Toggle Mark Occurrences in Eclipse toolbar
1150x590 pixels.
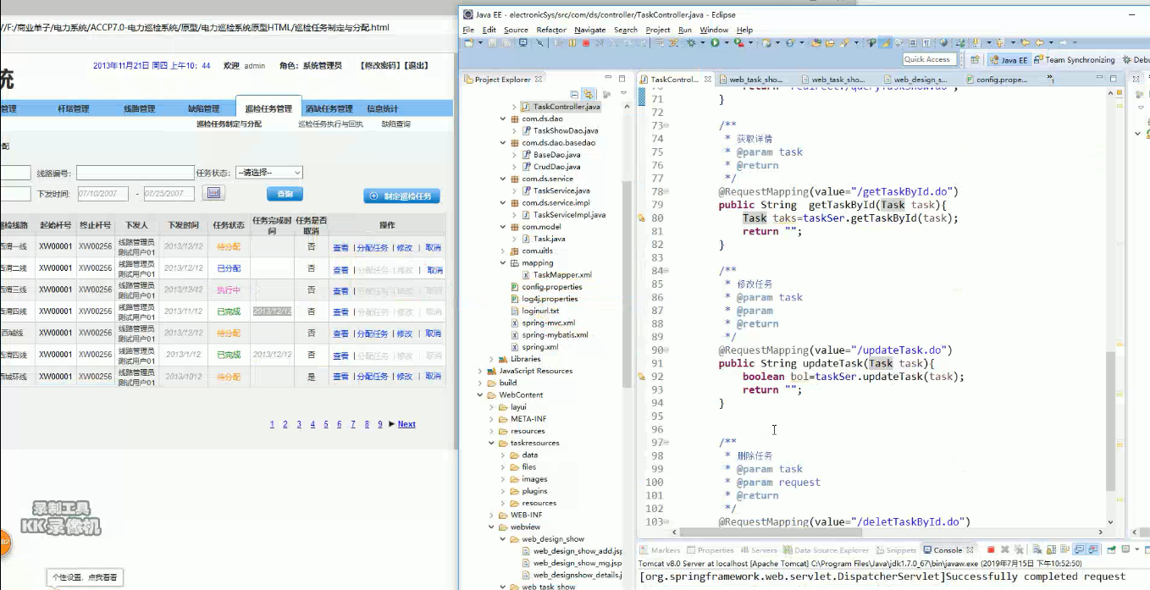[x=885, y=42]
